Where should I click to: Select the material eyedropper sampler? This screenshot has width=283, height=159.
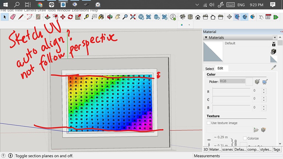click(273, 68)
